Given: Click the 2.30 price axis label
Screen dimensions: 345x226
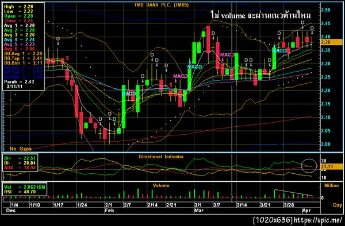Looking at the screenshot, I should point(325,64).
